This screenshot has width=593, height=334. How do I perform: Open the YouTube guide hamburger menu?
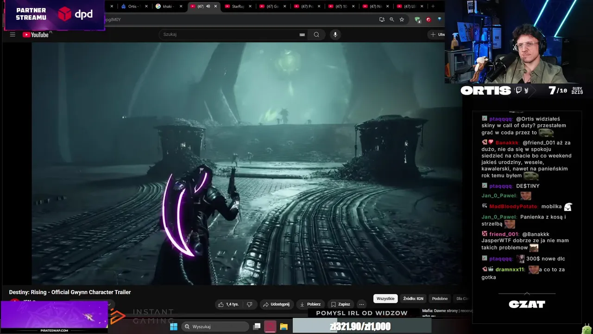tap(13, 34)
